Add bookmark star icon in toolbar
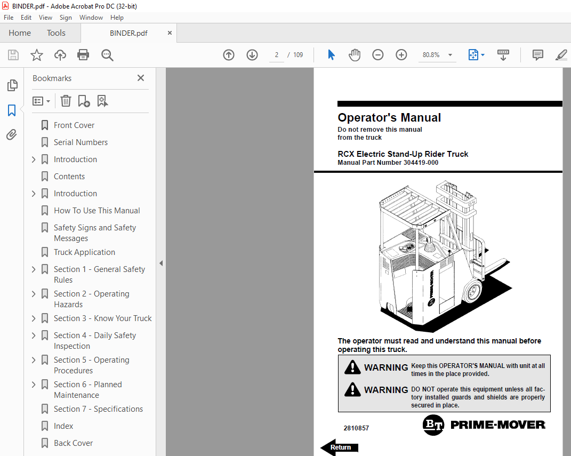571x456 pixels. point(36,55)
